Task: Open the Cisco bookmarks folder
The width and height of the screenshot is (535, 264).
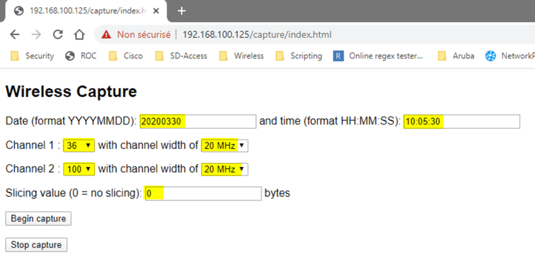Action: [x=126, y=56]
